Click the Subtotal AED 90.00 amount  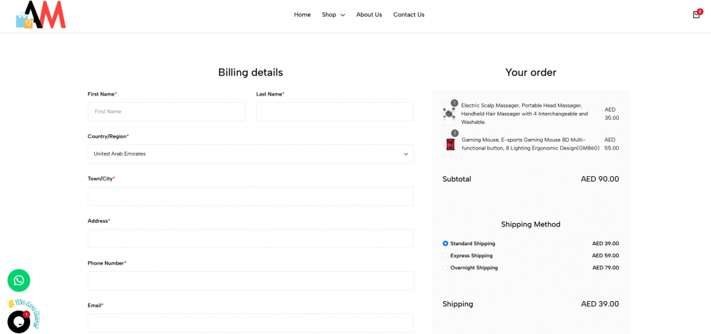point(600,179)
